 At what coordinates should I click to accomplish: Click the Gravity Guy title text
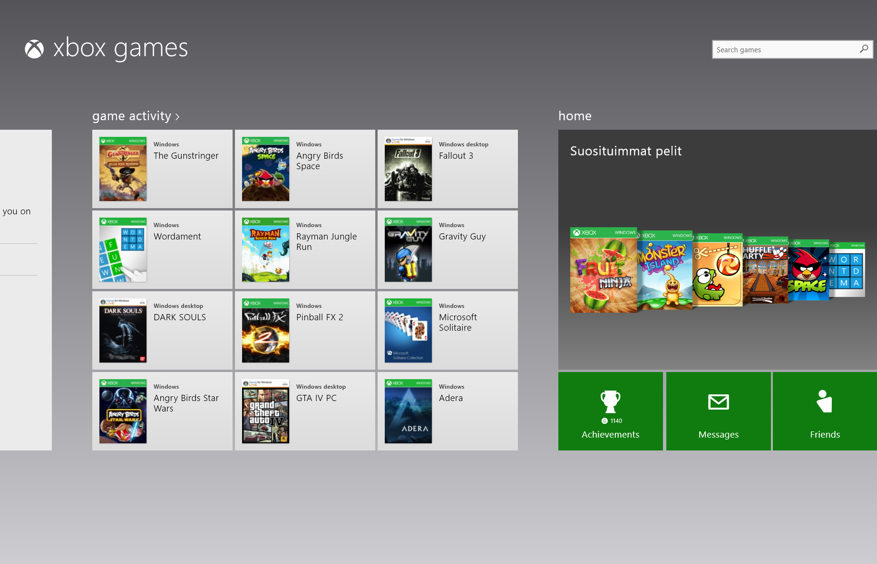coord(462,237)
